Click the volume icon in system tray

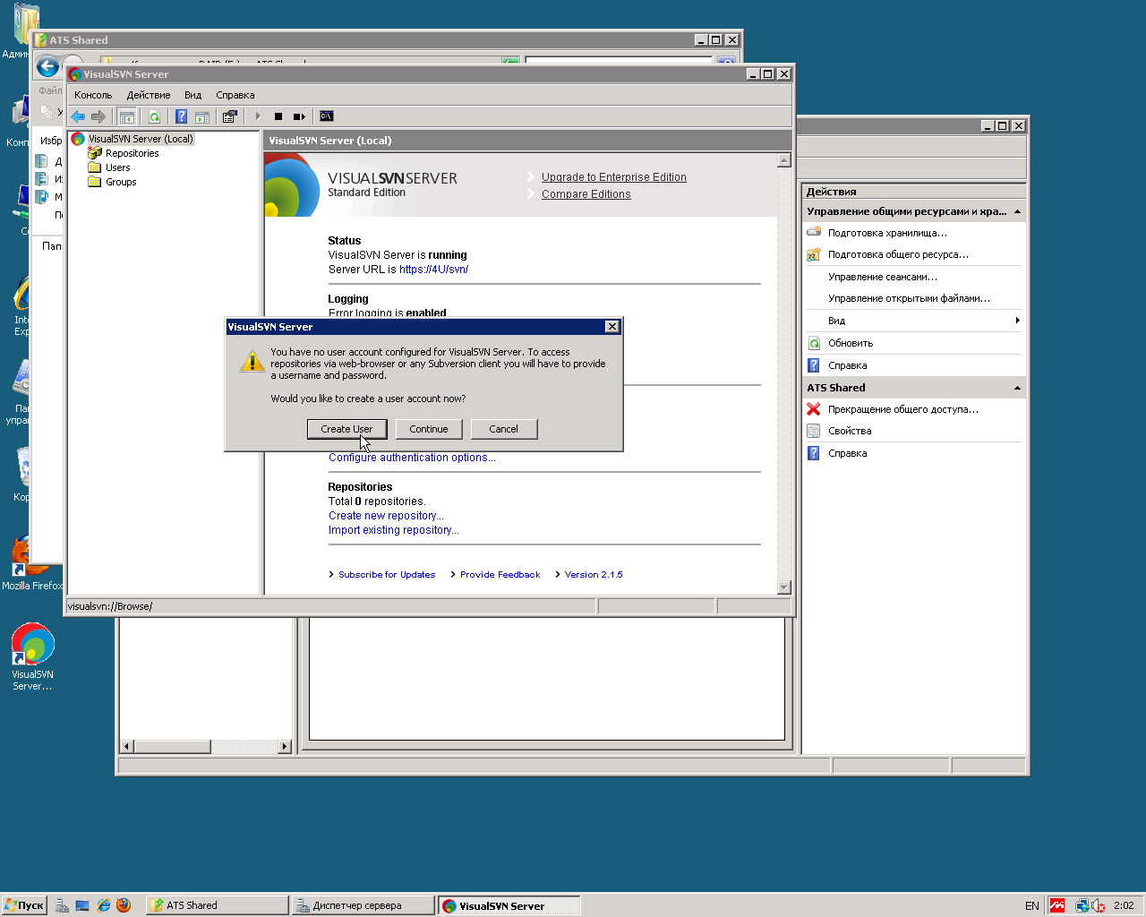coord(1099,905)
